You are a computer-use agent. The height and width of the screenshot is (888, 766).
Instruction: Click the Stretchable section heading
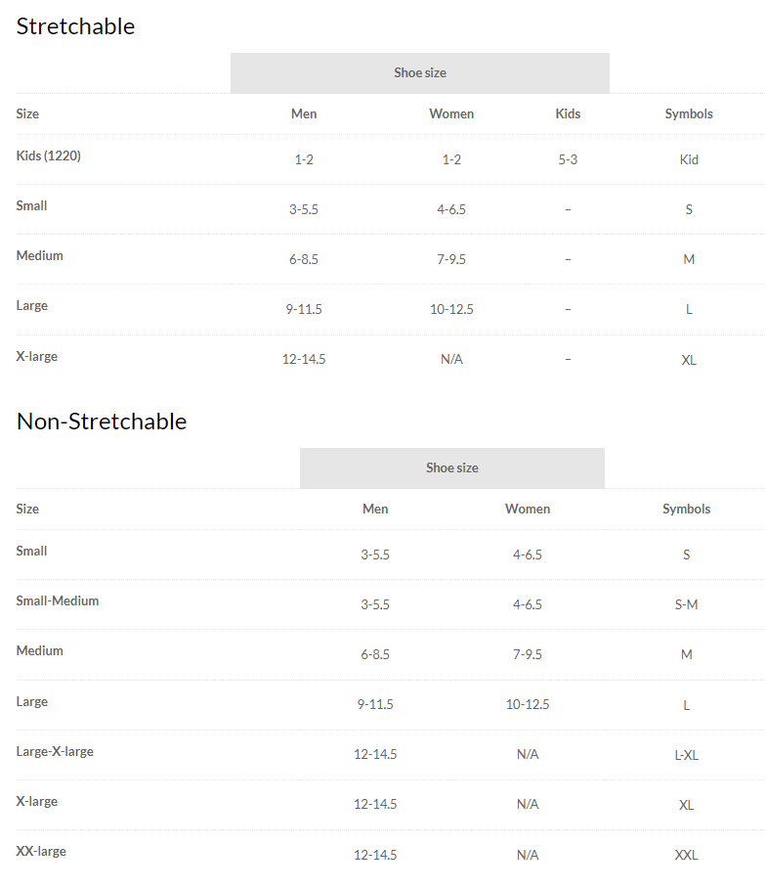[x=75, y=26]
